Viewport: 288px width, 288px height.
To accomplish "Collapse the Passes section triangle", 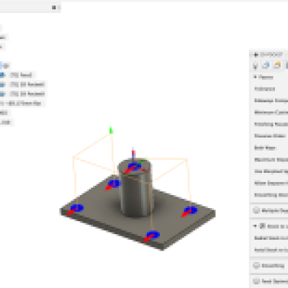I will pyautogui.click(x=255, y=77).
